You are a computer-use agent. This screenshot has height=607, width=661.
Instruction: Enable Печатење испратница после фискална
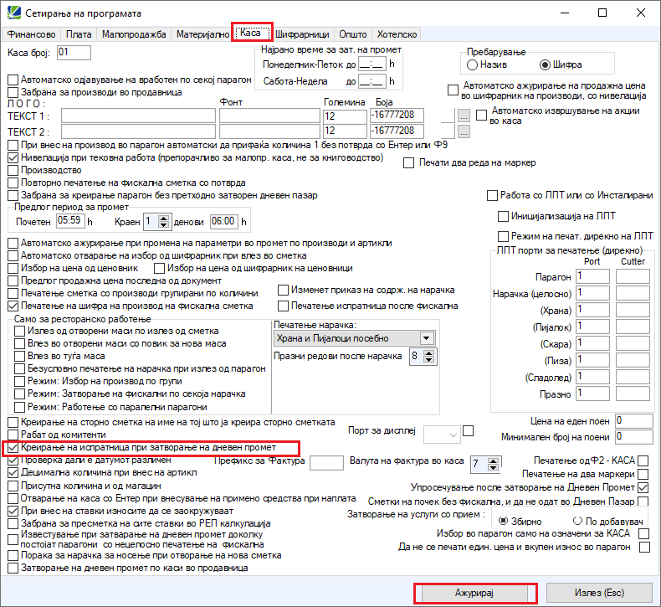pos(283,306)
